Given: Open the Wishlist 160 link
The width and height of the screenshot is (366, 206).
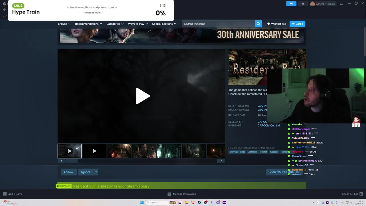Looking at the screenshot, I should pos(277,24).
